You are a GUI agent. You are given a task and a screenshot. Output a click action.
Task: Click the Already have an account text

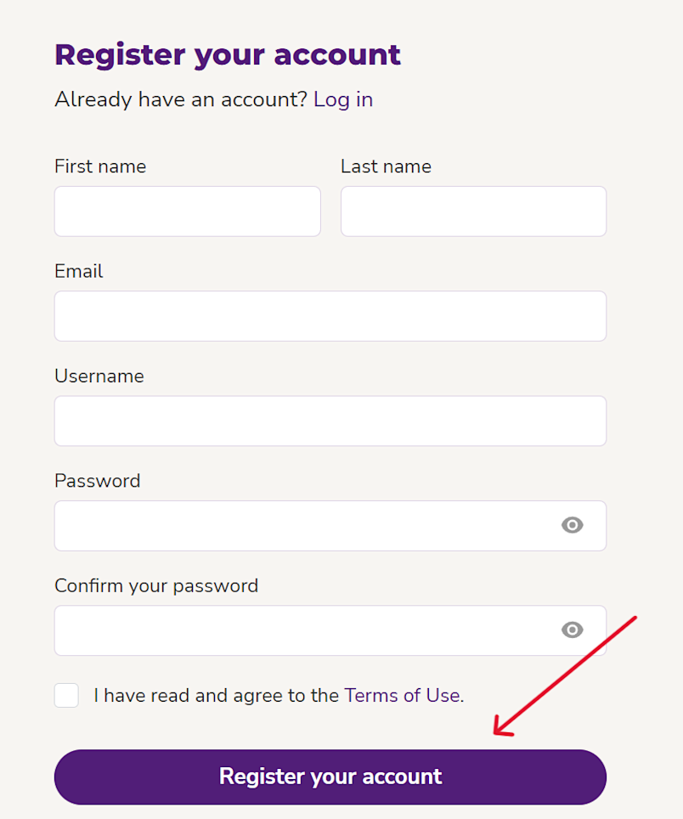[x=180, y=99]
